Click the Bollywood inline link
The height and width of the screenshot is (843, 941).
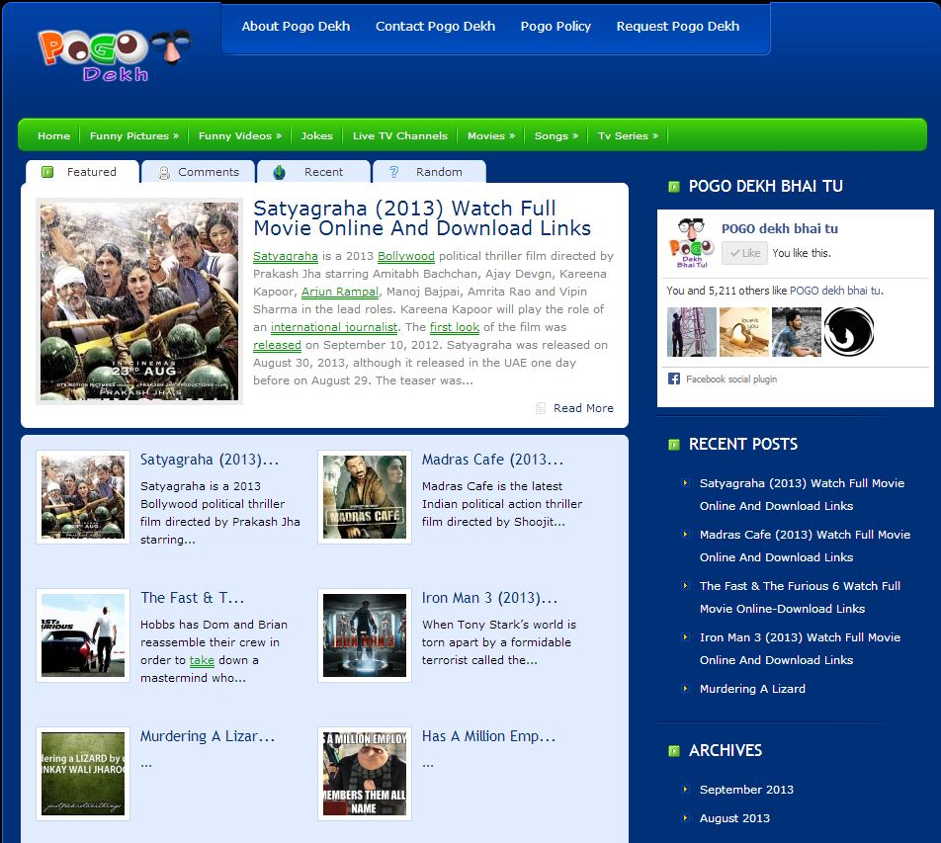(405, 256)
